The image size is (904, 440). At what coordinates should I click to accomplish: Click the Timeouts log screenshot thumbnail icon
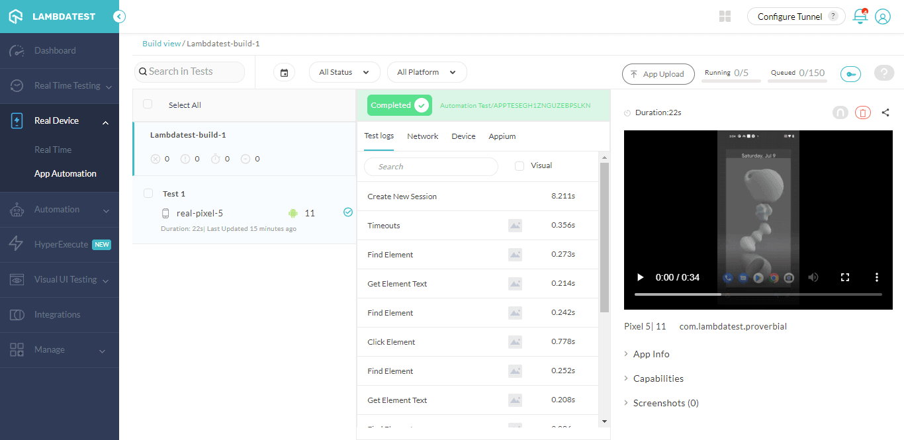pyautogui.click(x=516, y=225)
